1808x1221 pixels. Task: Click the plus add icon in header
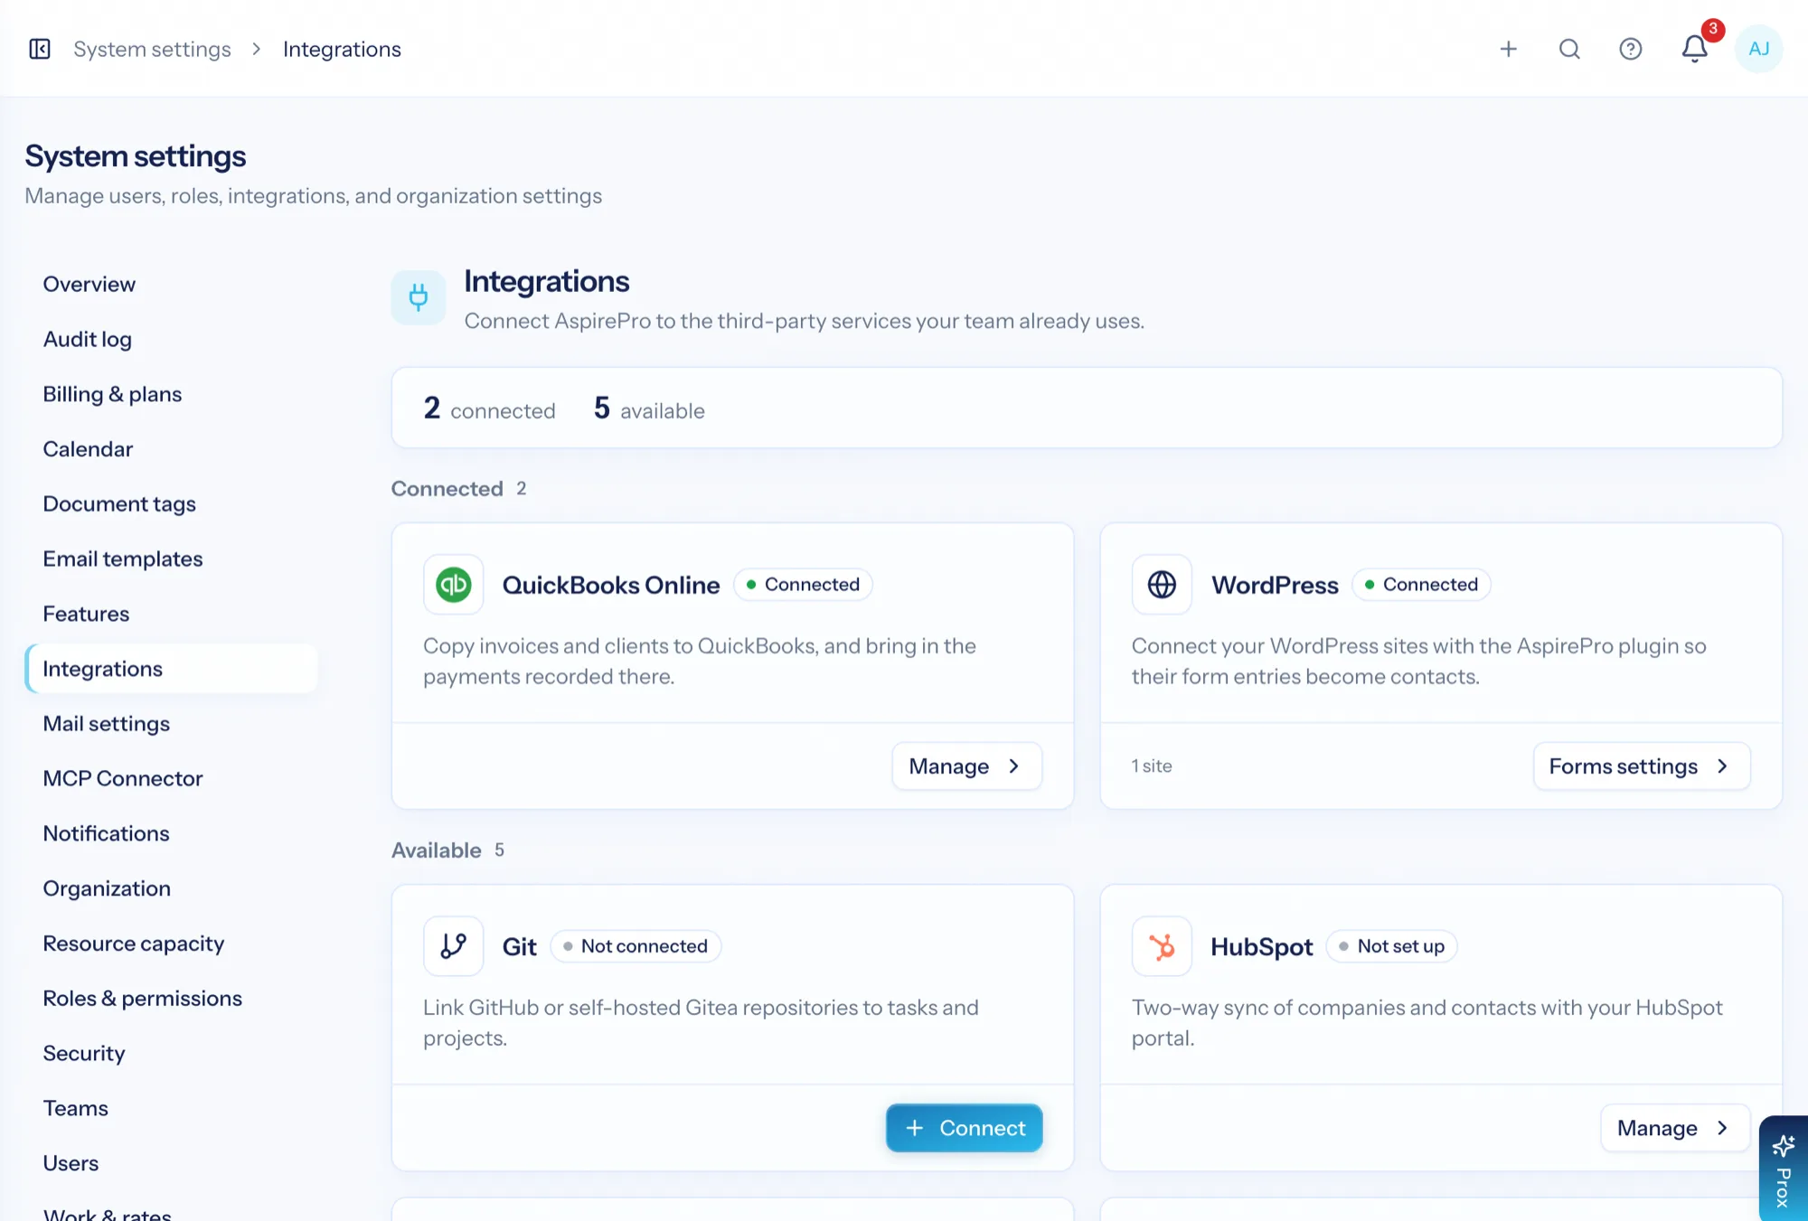pos(1508,49)
